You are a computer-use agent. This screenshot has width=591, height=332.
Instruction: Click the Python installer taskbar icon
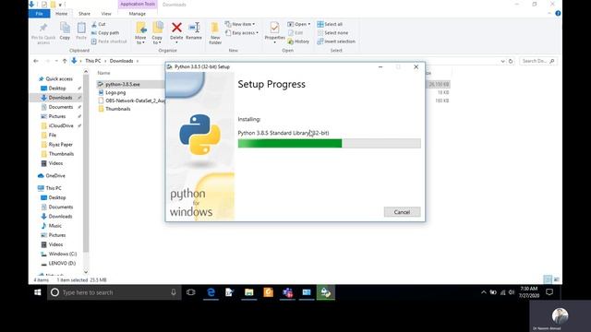[x=326, y=292]
